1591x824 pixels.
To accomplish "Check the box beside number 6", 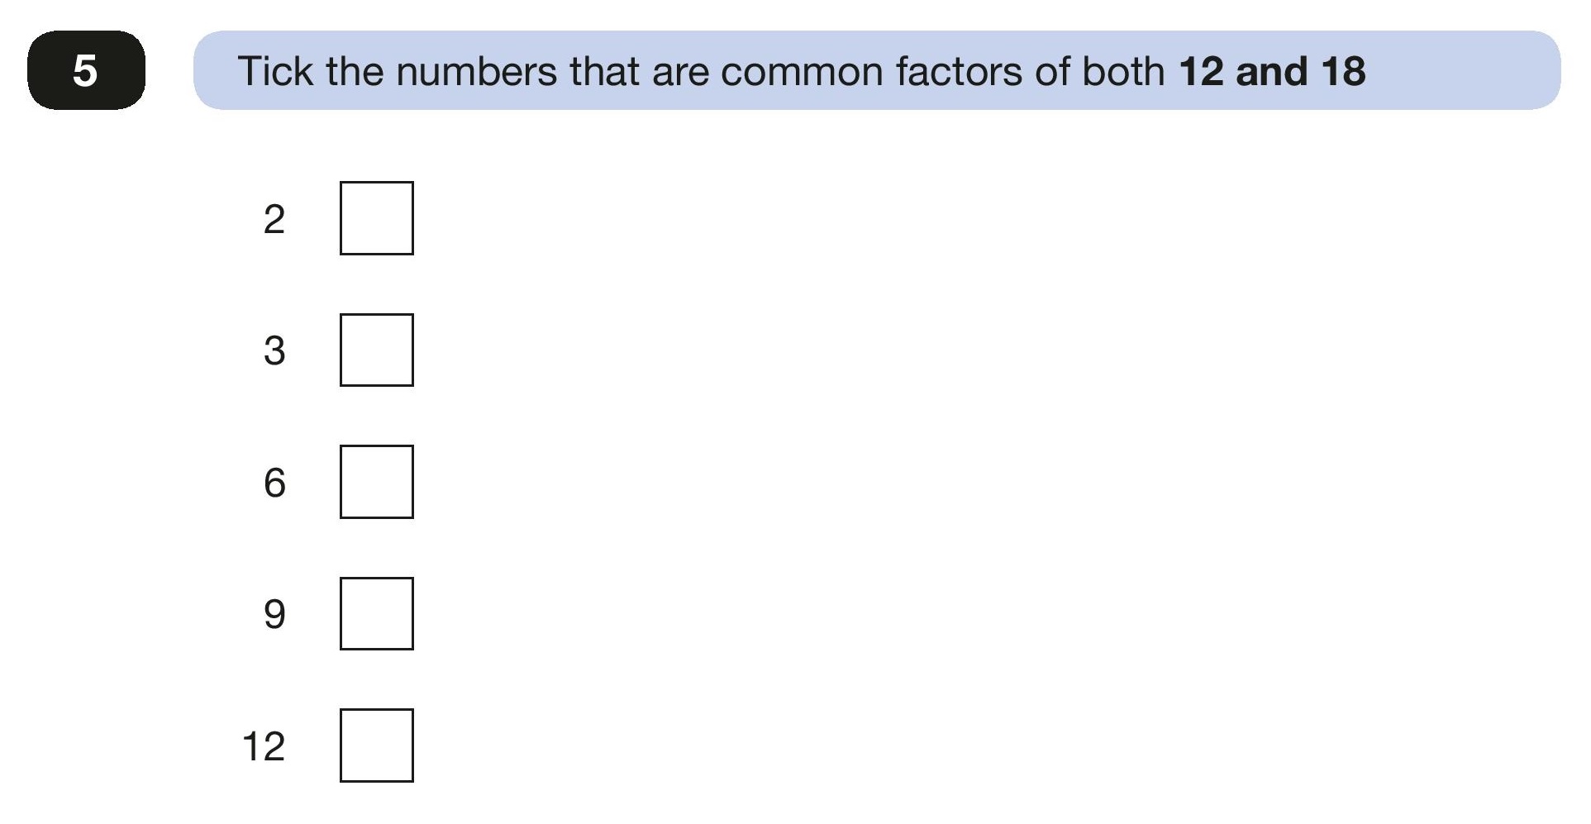I will 376,482.
